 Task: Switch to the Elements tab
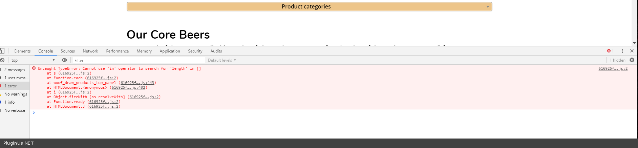(22, 51)
